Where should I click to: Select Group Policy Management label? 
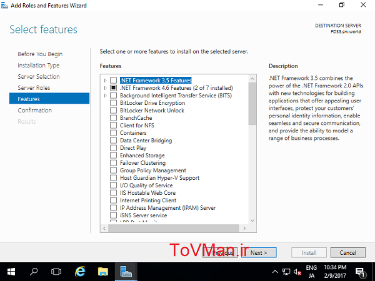153,170
